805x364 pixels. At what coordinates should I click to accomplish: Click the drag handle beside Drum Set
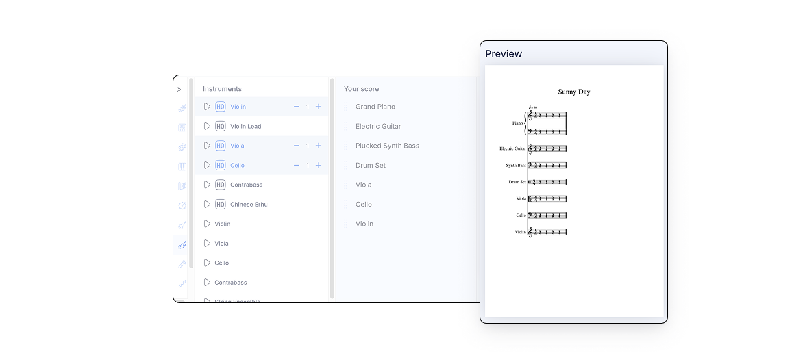point(346,166)
